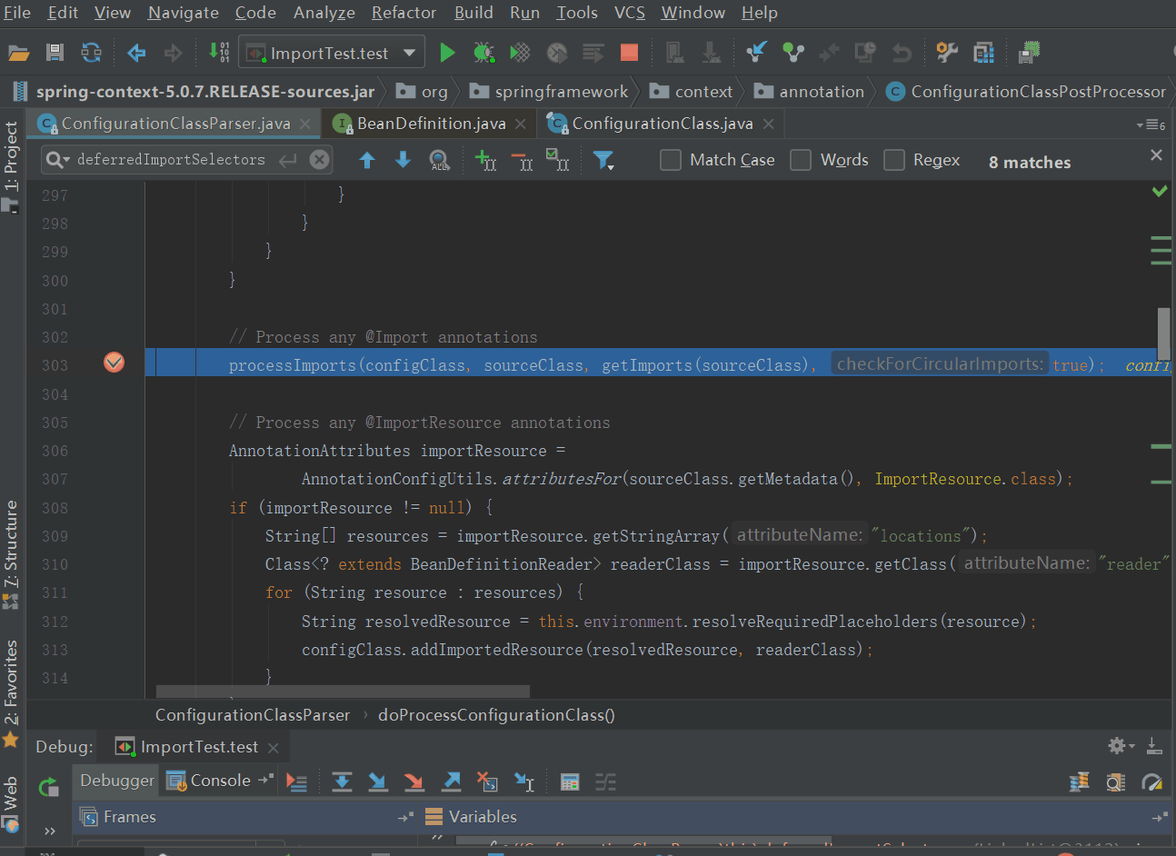The width and height of the screenshot is (1176, 856).
Task: Select the Debugger tab
Action: click(x=117, y=781)
